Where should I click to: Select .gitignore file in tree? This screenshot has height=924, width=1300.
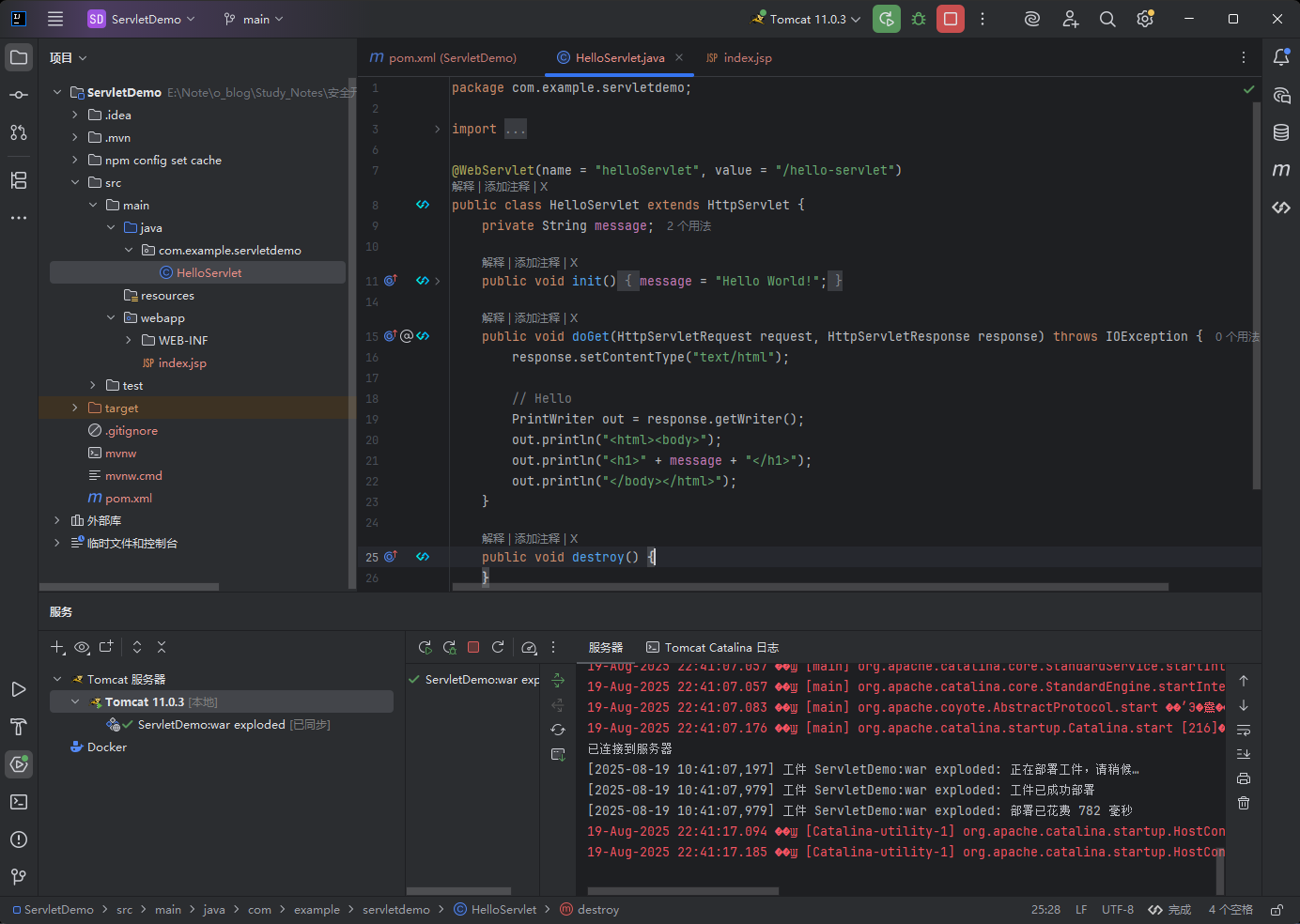tap(123, 430)
